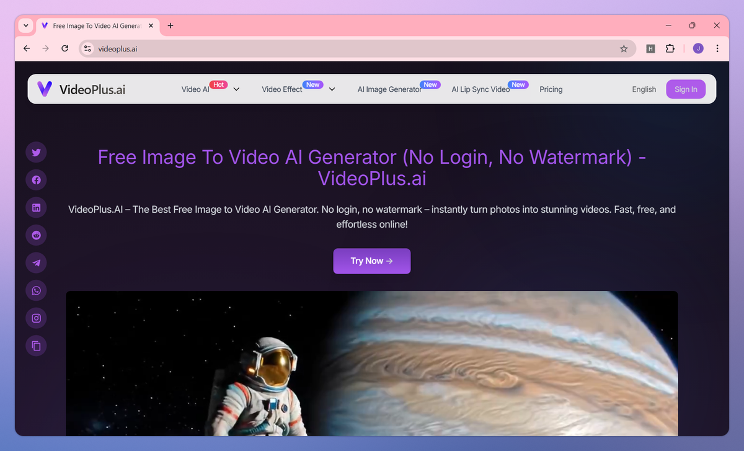Open Video AI menu item

coord(195,89)
